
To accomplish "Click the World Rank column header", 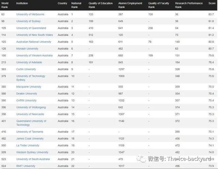I will pos(5,5).
